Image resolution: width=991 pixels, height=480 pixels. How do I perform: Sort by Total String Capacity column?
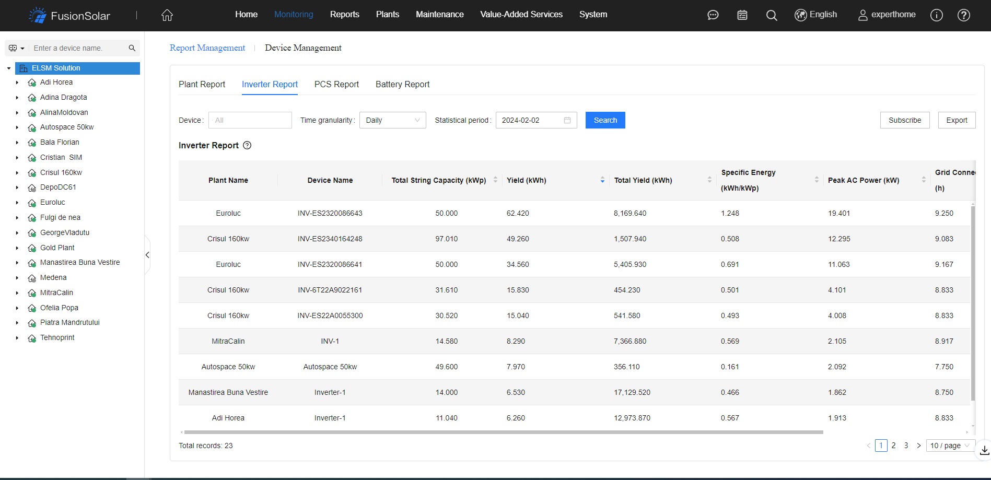[495, 180]
